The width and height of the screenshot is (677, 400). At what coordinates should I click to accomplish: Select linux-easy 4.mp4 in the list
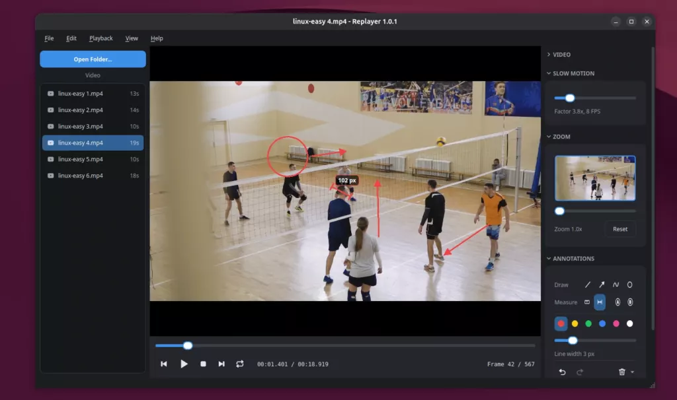point(93,143)
